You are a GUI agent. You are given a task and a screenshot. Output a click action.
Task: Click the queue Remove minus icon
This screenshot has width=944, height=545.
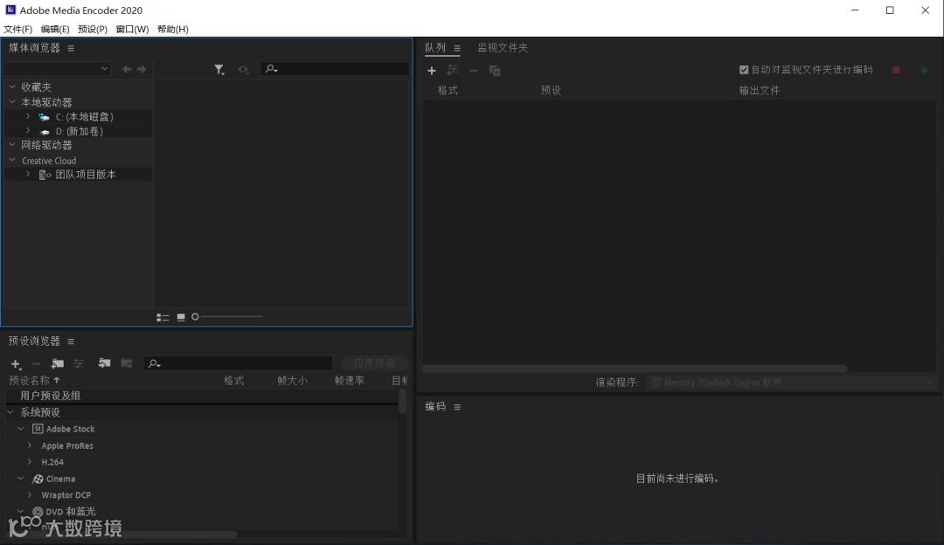[x=474, y=71]
